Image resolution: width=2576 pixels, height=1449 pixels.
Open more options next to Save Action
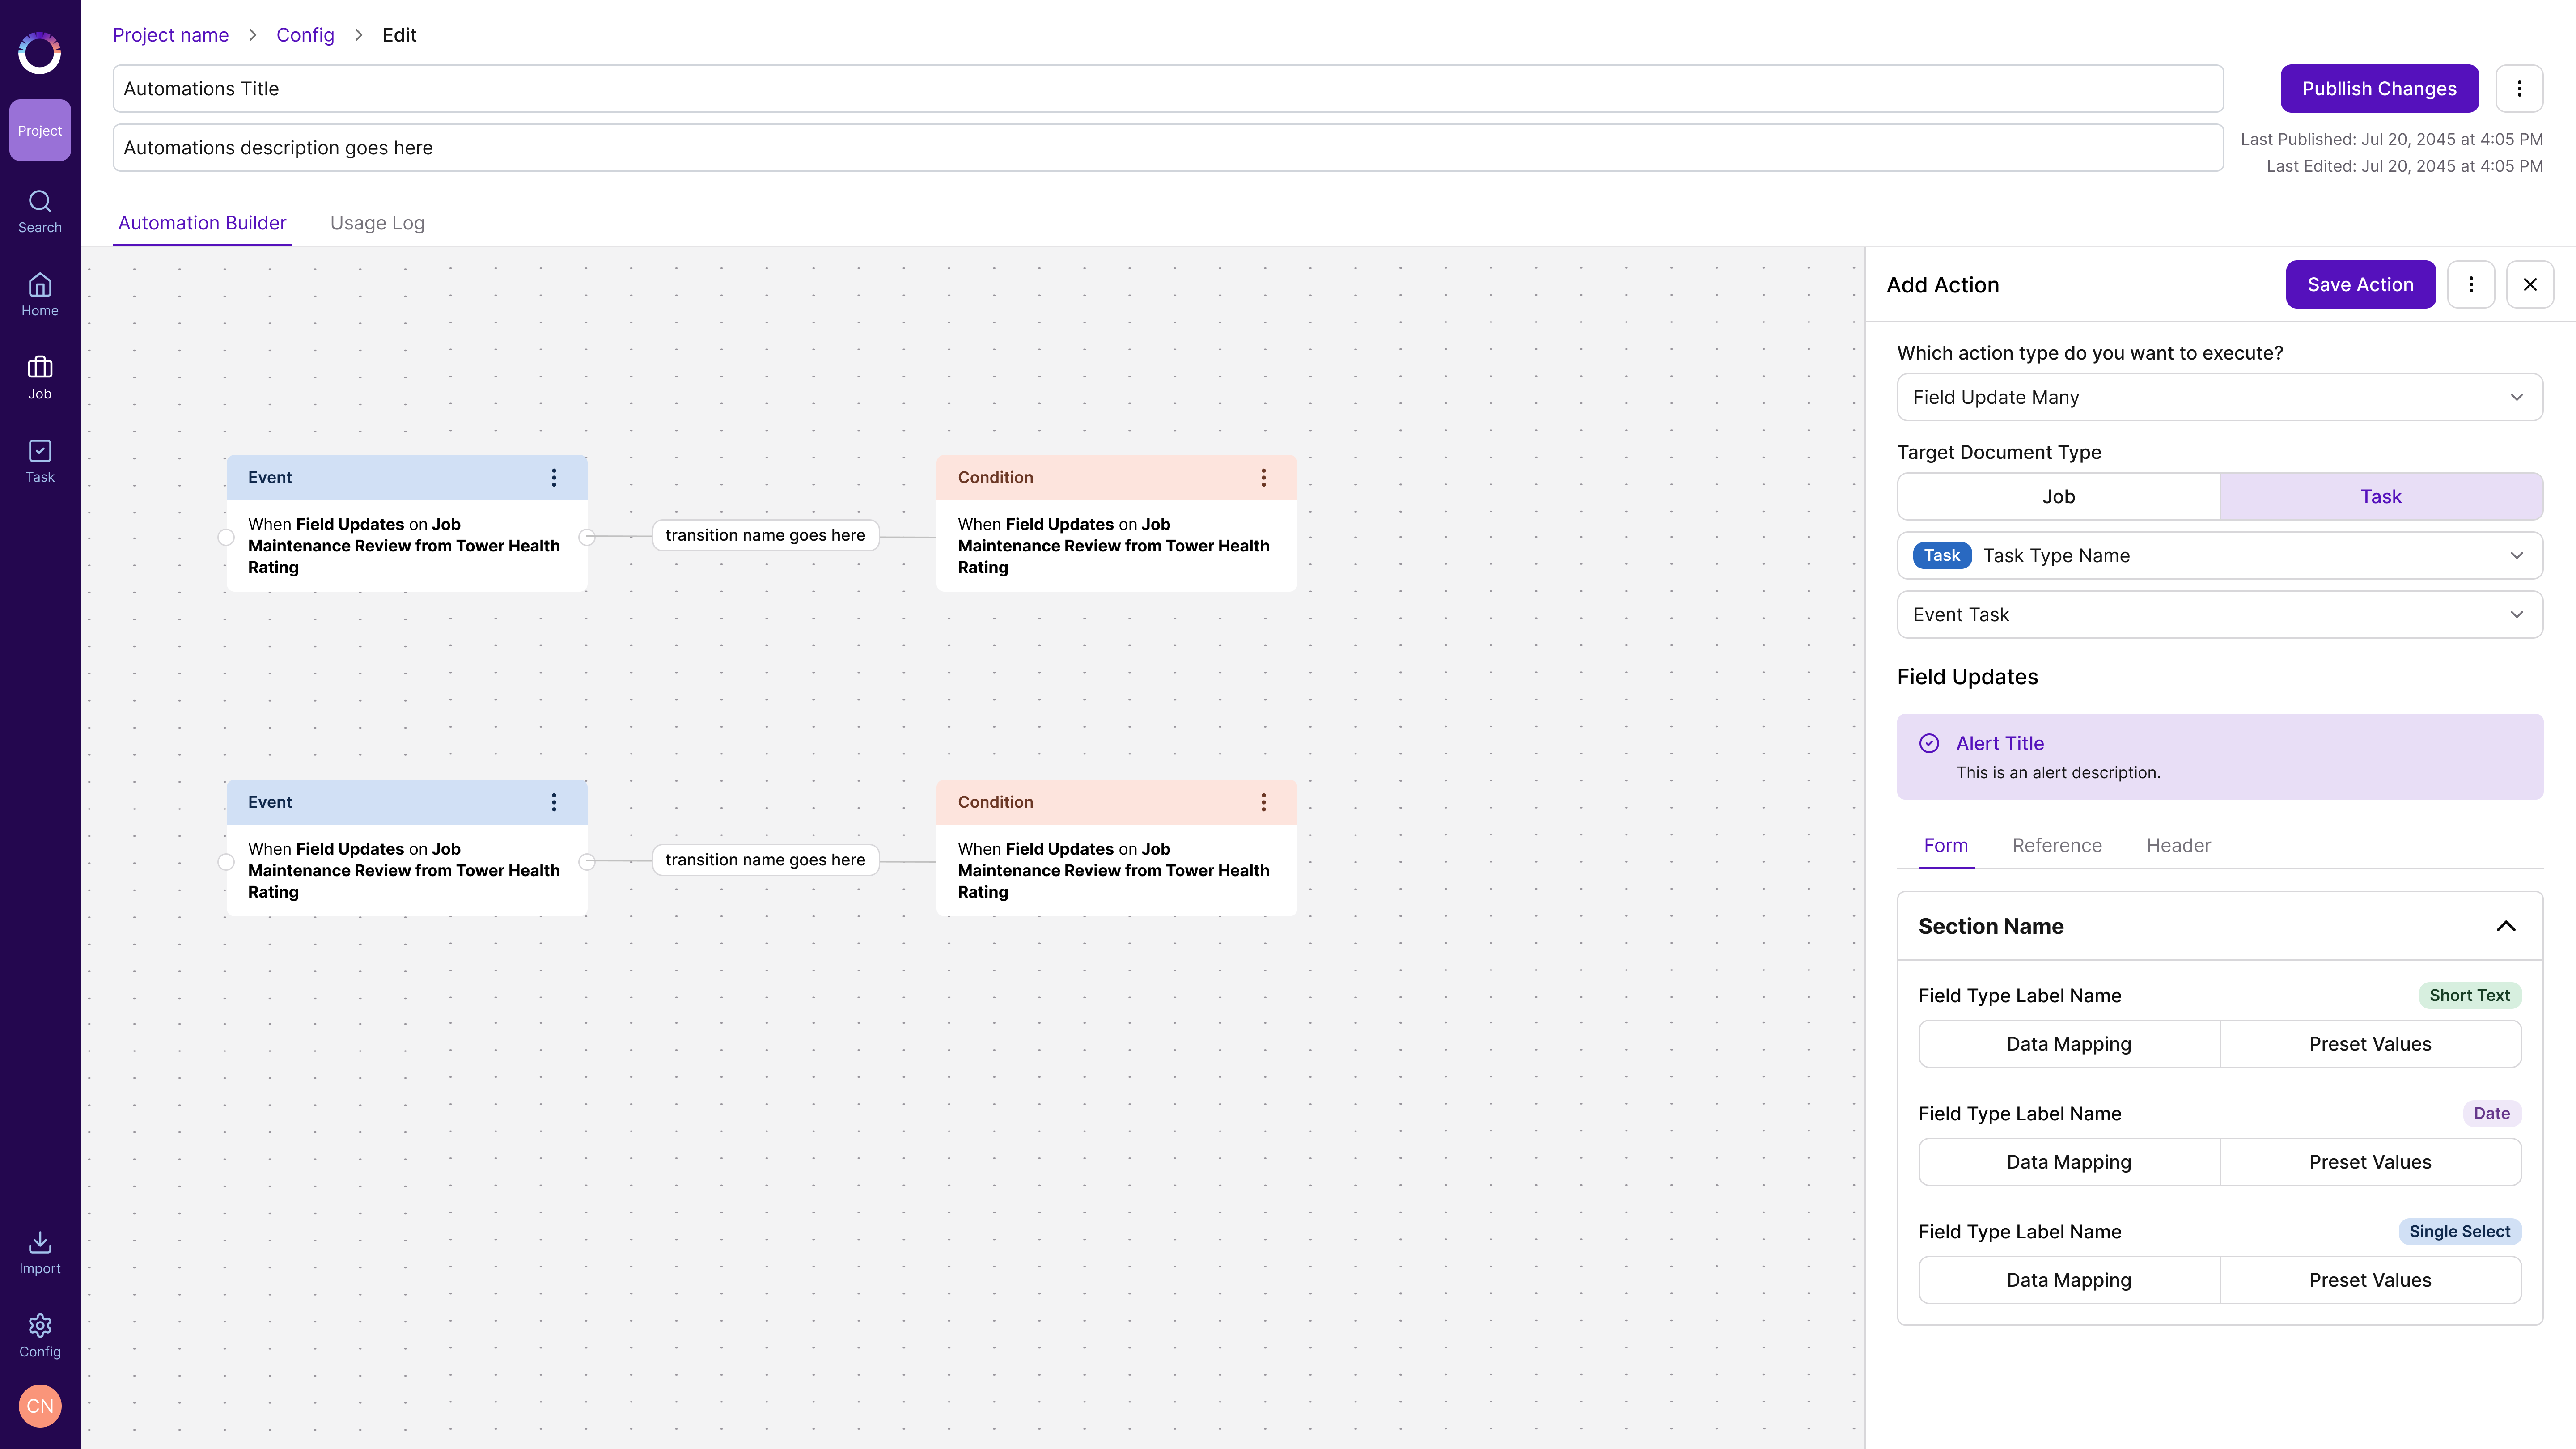tap(2471, 285)
